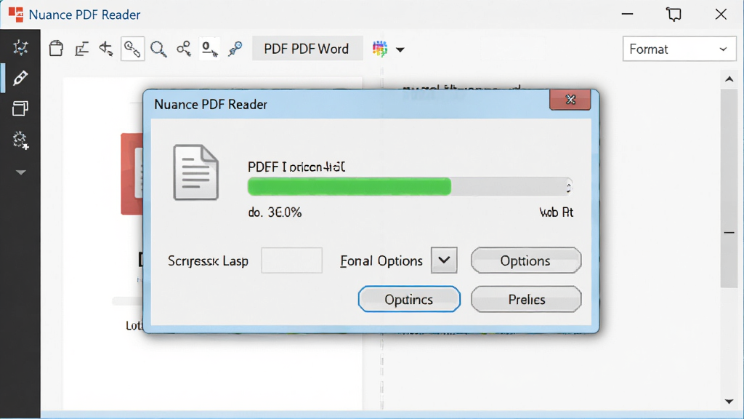The image size is (744, 419).
Task: Open the pages panel icon in sidebar
Action: click(20, 108)
